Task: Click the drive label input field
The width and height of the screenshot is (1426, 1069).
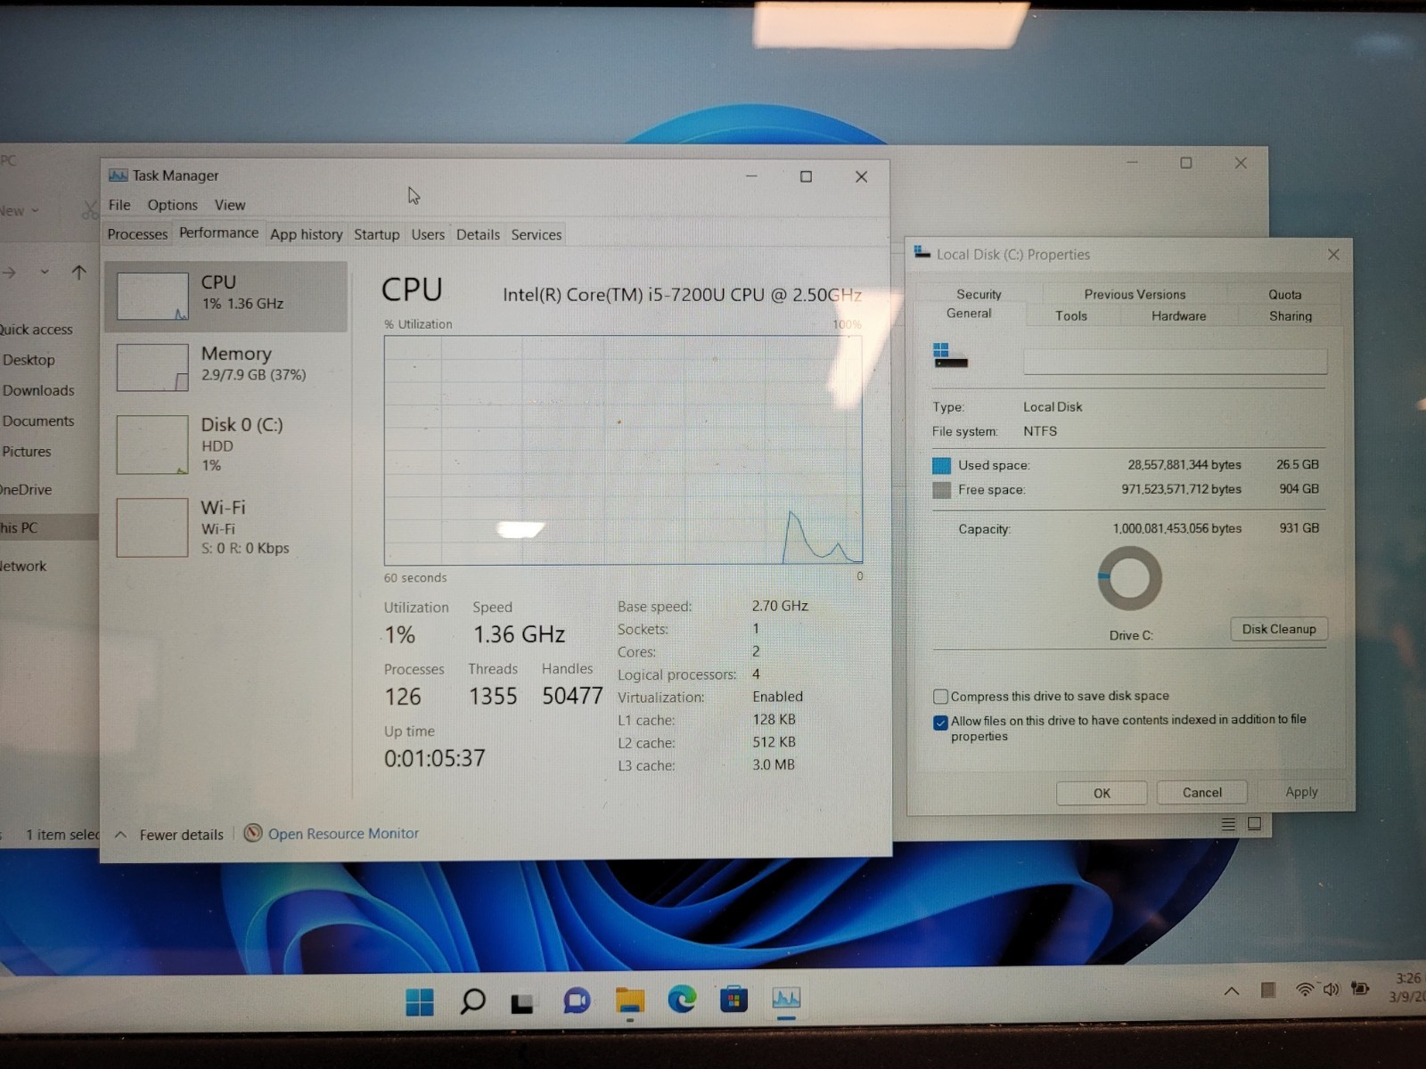Action: pyautogui.click(x=1175, y=361)
